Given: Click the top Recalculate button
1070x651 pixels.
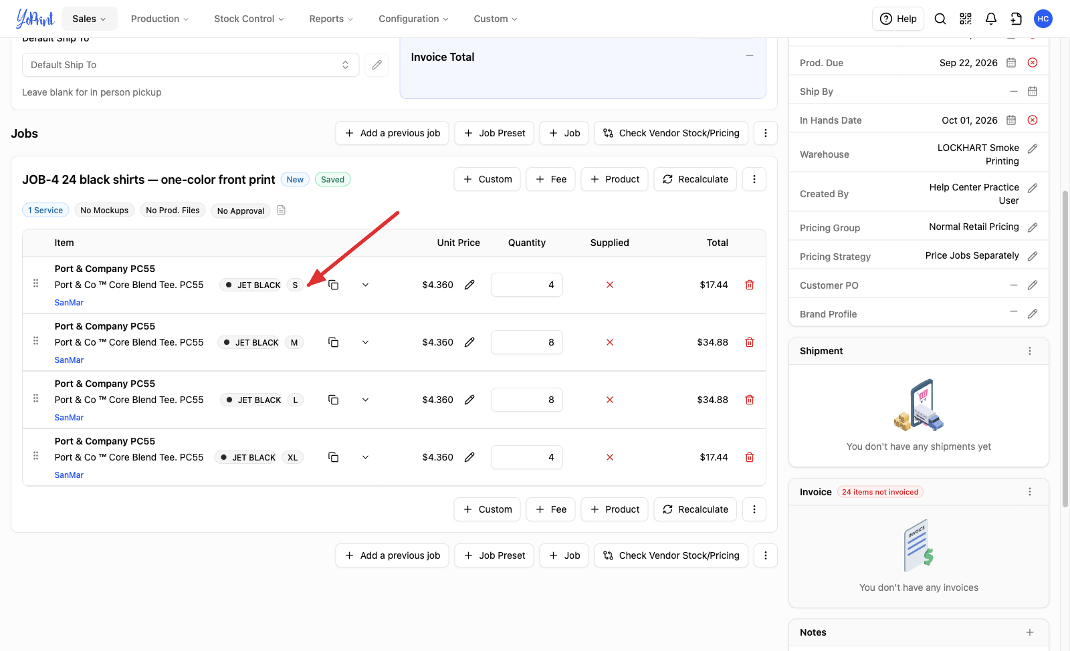Looking at the screenshot, I should point(695,179).
